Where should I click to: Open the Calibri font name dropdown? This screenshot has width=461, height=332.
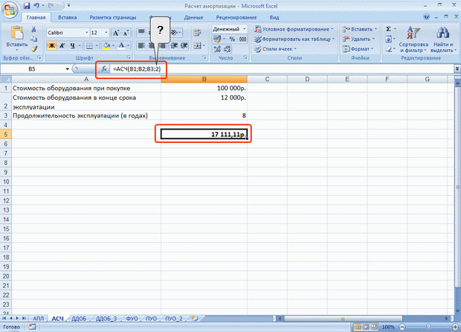tap(86, 33)
